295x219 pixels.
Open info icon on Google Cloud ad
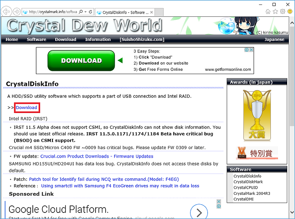pos(219,206)
